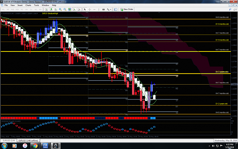
Task: Switch to the EURUSD-5,H4 chart tab
Action: 9,141
